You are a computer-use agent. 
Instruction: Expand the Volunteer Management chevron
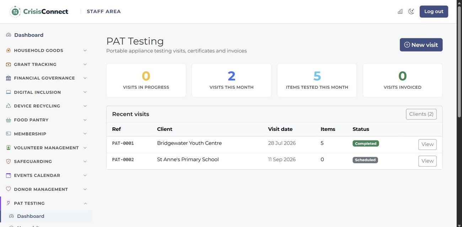click(x=85, y=148)
